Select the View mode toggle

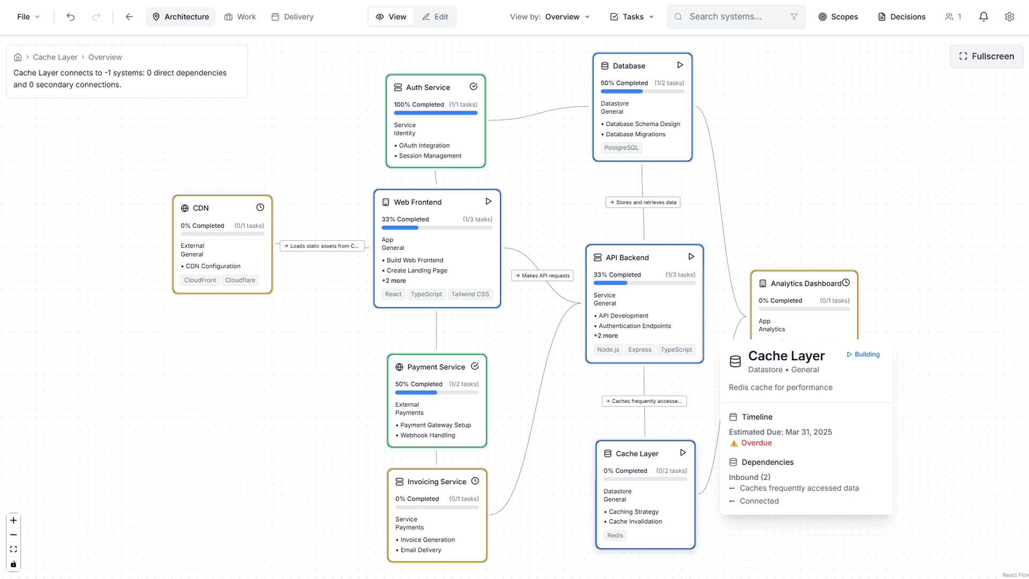point(391,17)
